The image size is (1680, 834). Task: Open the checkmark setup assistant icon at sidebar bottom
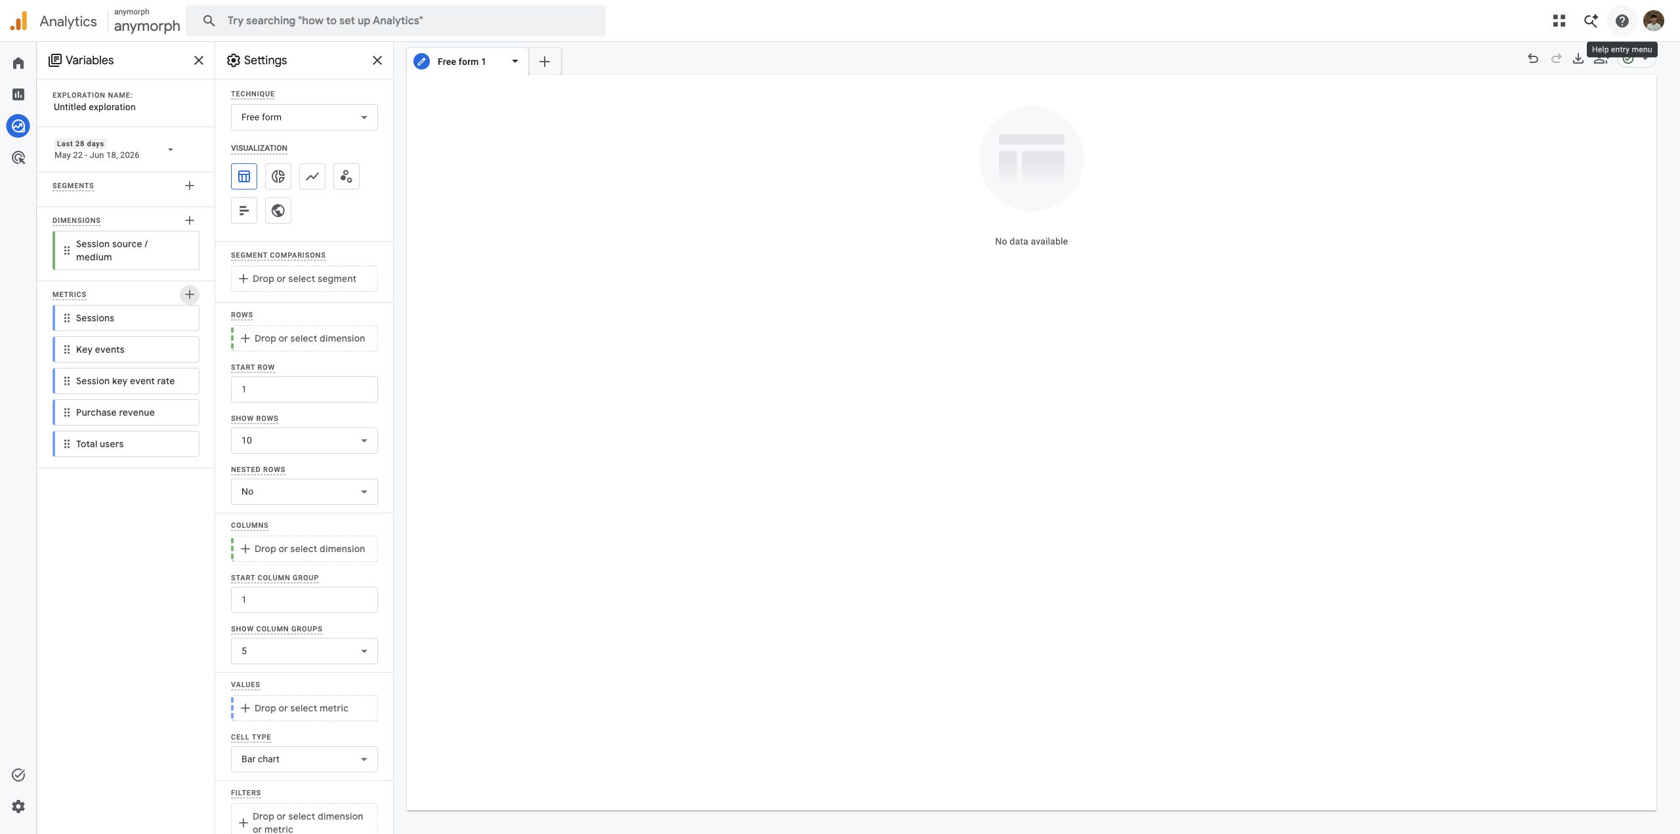[x=18, y=775]
